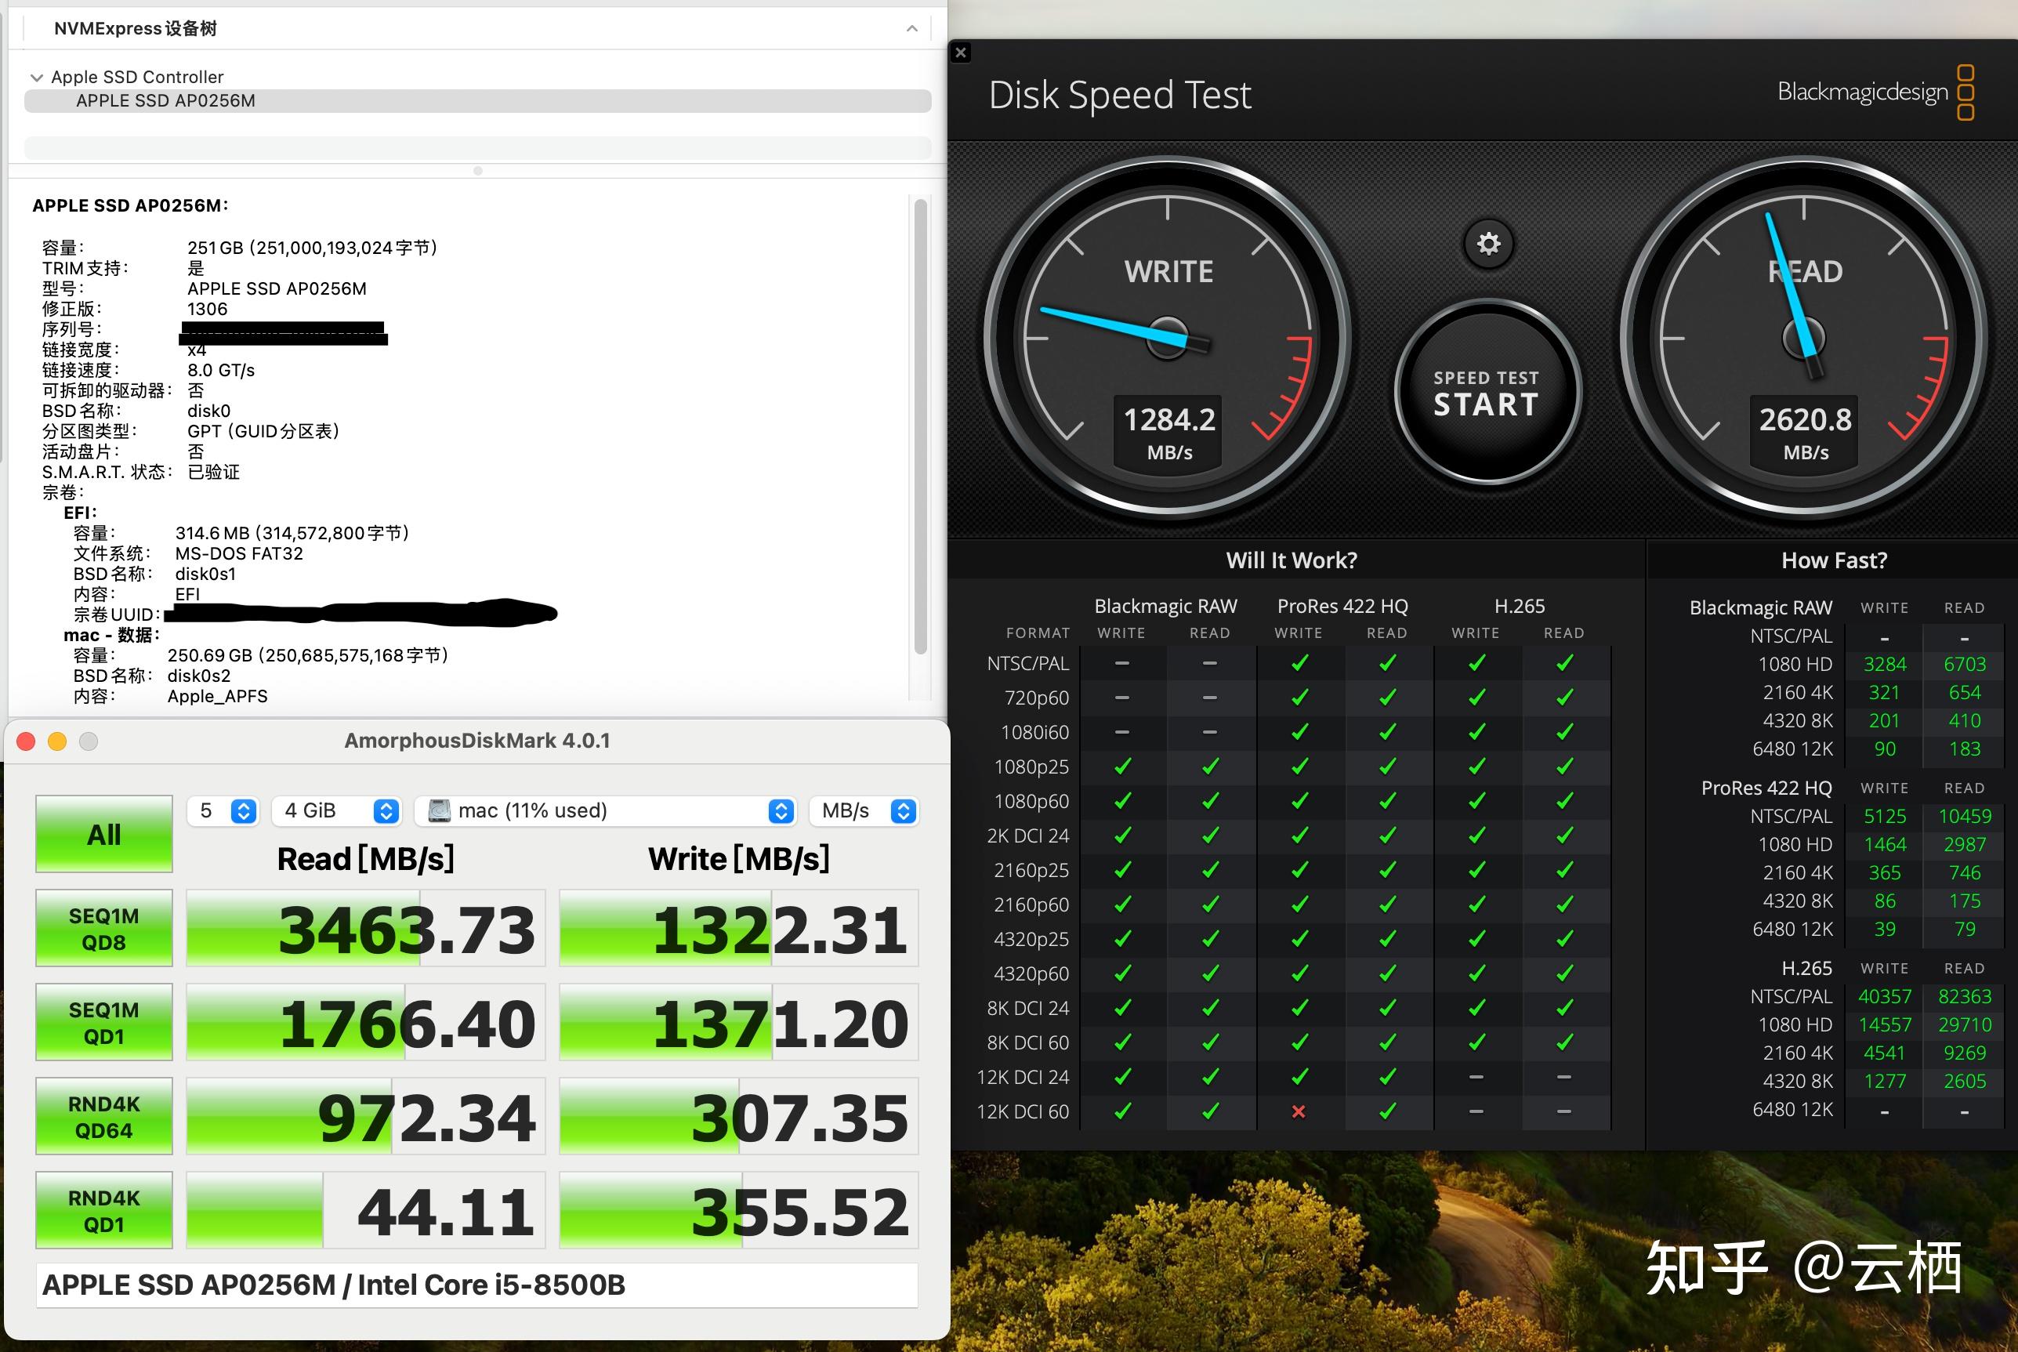
Task: Collapse the Apple SSD Controller tree
Action: coord(36,76)
